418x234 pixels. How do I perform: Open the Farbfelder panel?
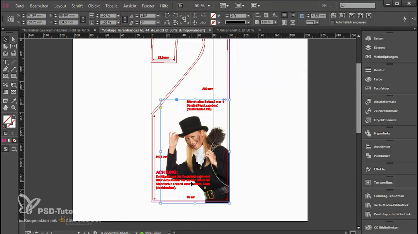381,88
